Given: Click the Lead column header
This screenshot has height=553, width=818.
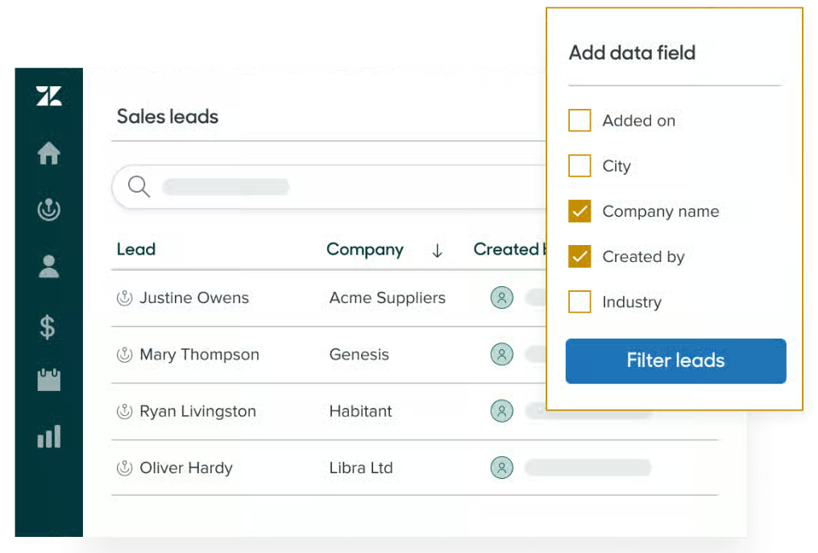Looking at the screenshot, I should coord(136,249).
